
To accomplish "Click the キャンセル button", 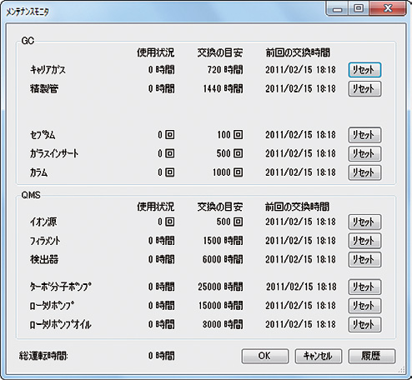I will click(x=319, y=356).
